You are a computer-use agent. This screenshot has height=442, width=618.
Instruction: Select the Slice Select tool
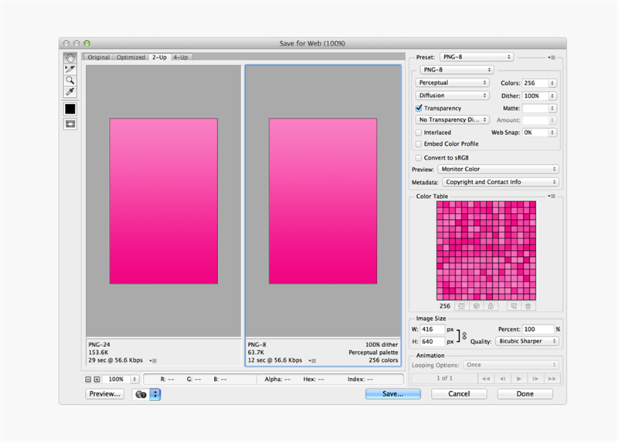pyautogui.click(x=70, y=69)
